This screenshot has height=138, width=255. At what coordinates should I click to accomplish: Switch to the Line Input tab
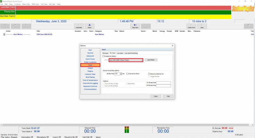coord(120,53)
